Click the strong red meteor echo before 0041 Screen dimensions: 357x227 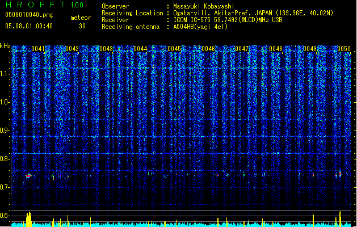[x=29, y=176]
